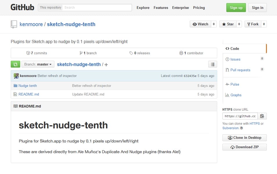Copy the HTTPS clone URL to clipboard

262,116
